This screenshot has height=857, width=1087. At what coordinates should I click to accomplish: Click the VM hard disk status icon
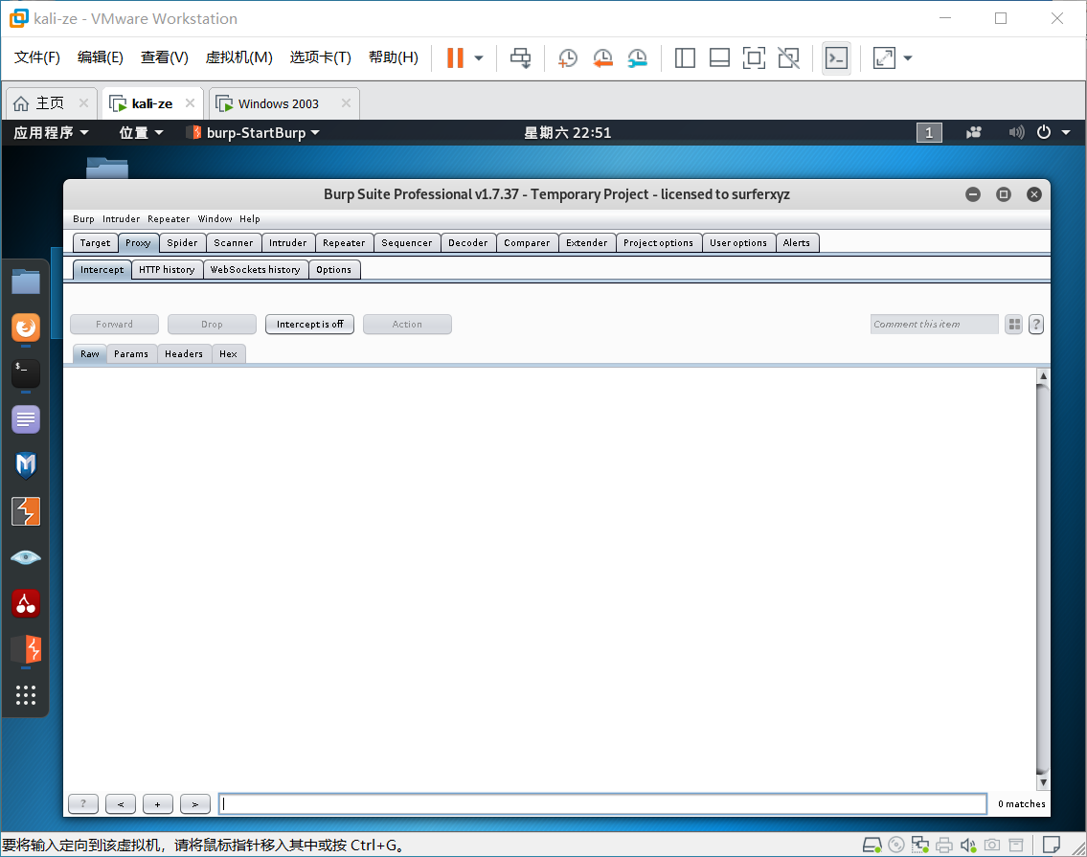pyautogui.click(x=872, y=845)
